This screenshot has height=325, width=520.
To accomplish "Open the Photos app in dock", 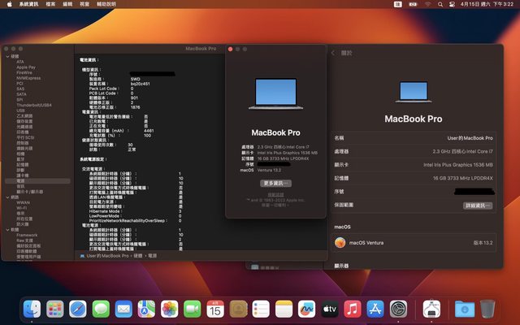I will (169, 309).
